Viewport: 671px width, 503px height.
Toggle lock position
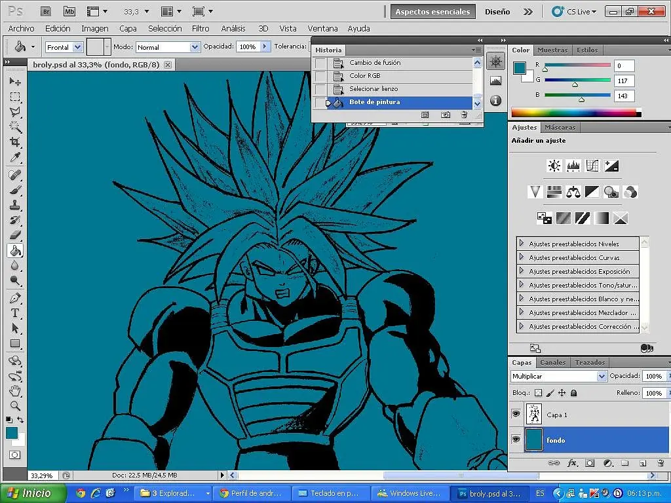[x=562, y=393]
